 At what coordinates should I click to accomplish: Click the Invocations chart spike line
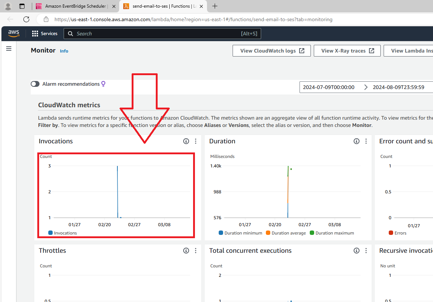[117, 191]
